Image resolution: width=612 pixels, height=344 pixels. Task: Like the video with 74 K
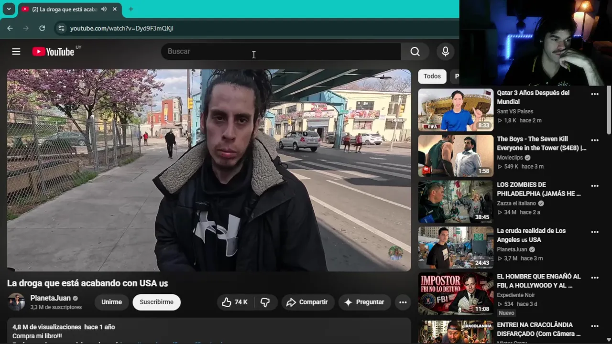pyautogui.click(x=234, y=302)
